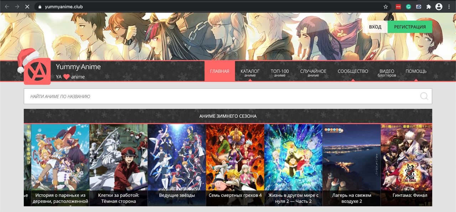Screen dimensions: 456x212
Task: Open the Chrome profile avatar
Action: (439, 7)
